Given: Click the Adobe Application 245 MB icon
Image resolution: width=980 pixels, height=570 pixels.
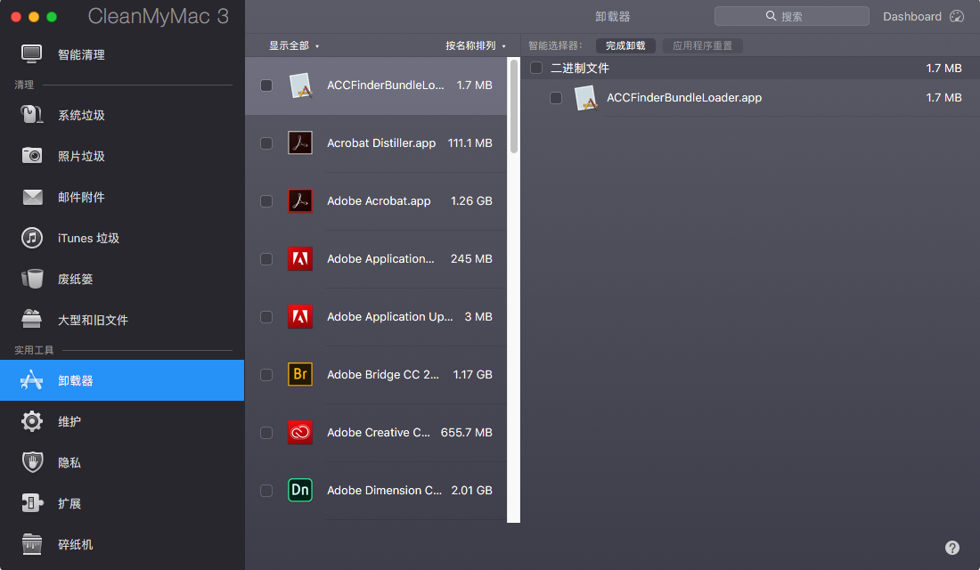Looking at the screenshot, I should click(x=300, y=259).
